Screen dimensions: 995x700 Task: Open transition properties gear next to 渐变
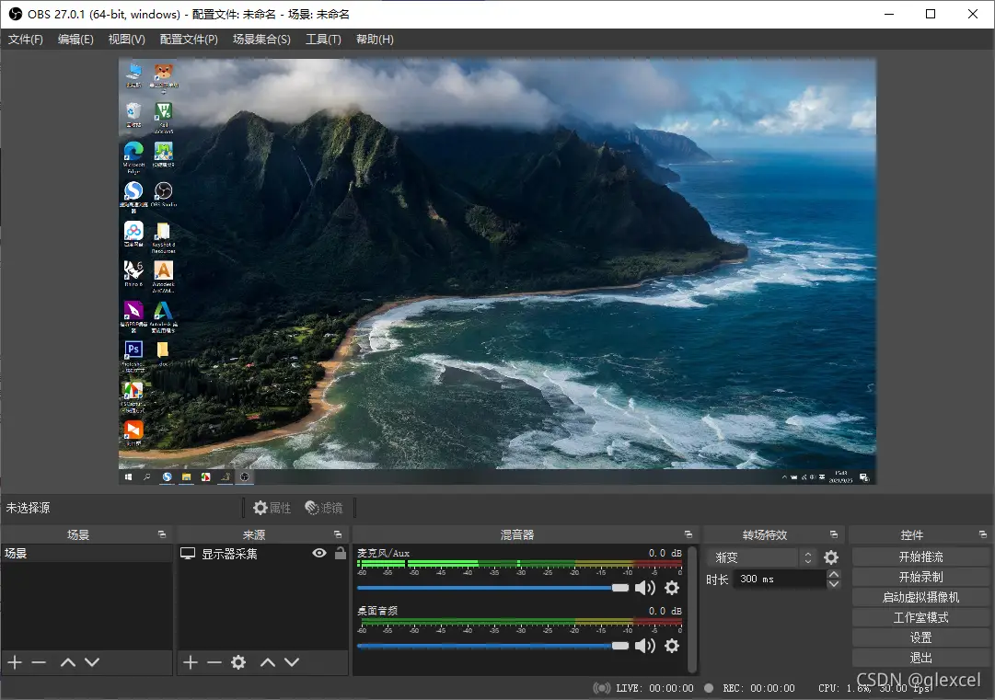(831, 557)
